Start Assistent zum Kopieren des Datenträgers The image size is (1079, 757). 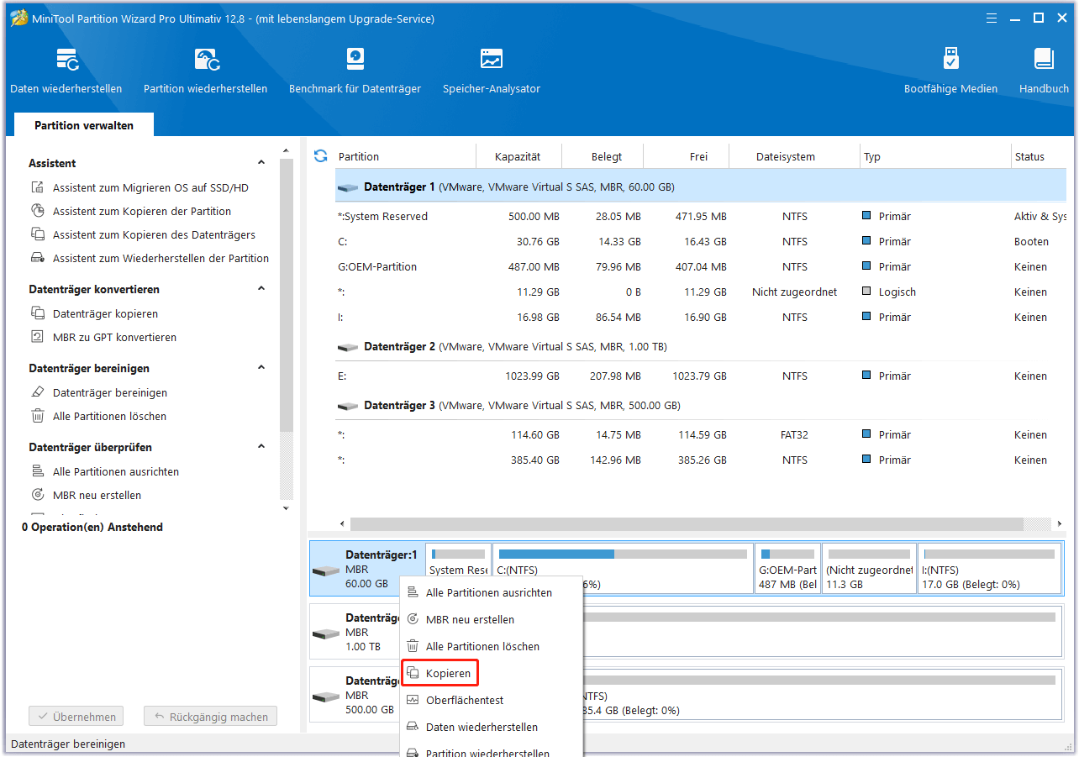(154, 235)
